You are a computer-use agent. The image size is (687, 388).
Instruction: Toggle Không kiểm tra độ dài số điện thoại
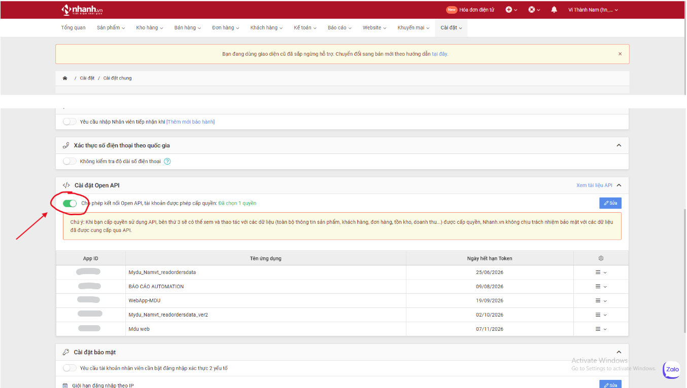coord(70,162)
